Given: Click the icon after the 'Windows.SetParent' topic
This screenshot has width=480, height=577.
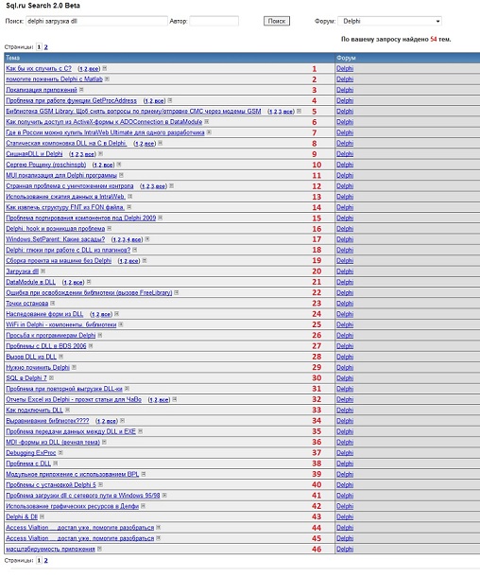Looking at the screenshot, I should pos(147,239).
